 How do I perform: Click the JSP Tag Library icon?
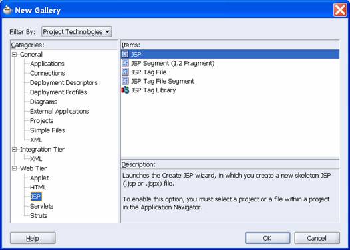(x=126, y=90)
